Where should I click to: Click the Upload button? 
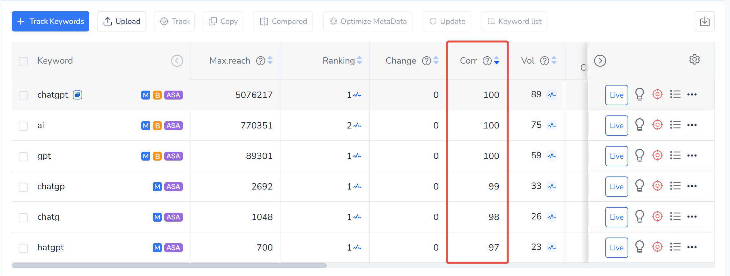pos(122,21)
